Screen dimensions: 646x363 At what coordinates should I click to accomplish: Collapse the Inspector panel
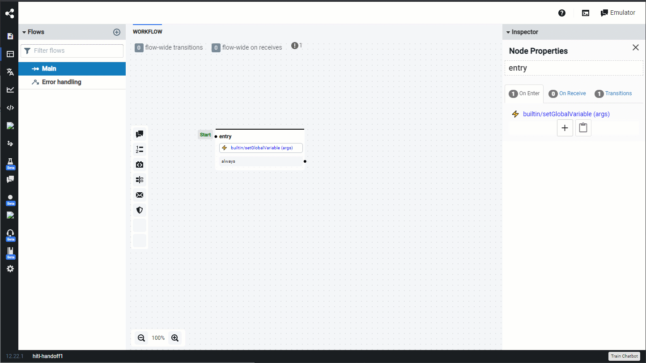coord(522,32)
